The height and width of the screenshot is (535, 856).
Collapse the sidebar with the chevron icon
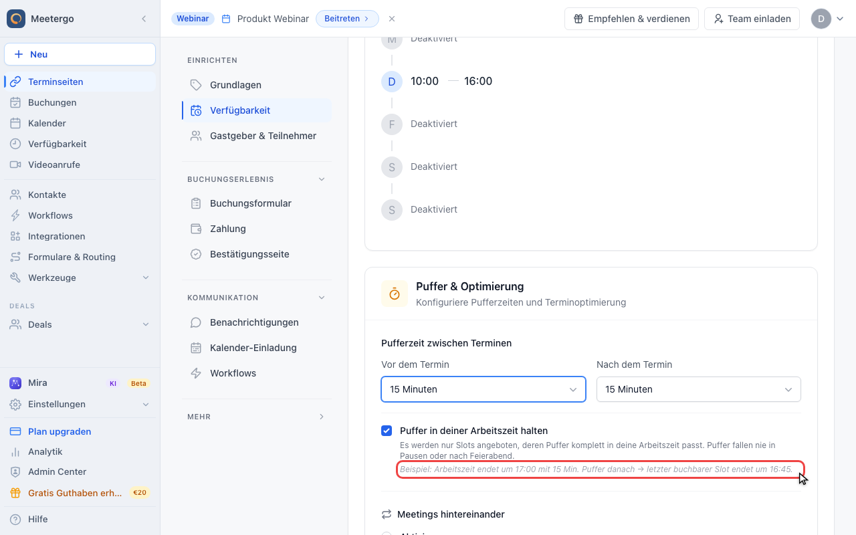pos(144,19)
